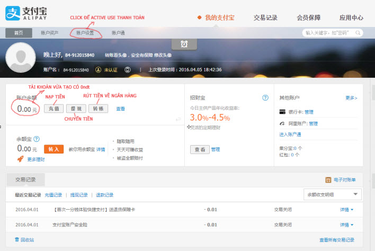
Task: Click the 送退货保障卡 transaction name
Action: click(94, 210)
